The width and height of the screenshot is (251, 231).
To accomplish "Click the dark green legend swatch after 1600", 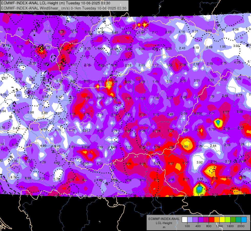I will [233, 220].
